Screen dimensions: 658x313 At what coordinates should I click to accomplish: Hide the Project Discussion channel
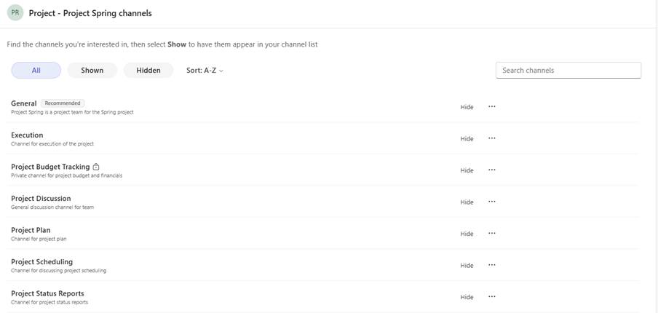[467, 202]
